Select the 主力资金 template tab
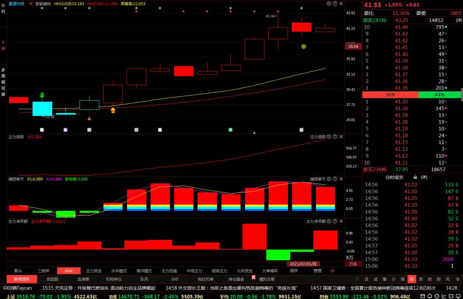This screenshot has width=463, height=299. pyautogui.click(x=94, y=271)
